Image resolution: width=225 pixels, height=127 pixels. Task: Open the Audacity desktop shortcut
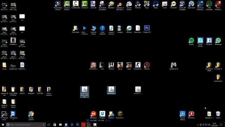120,6
